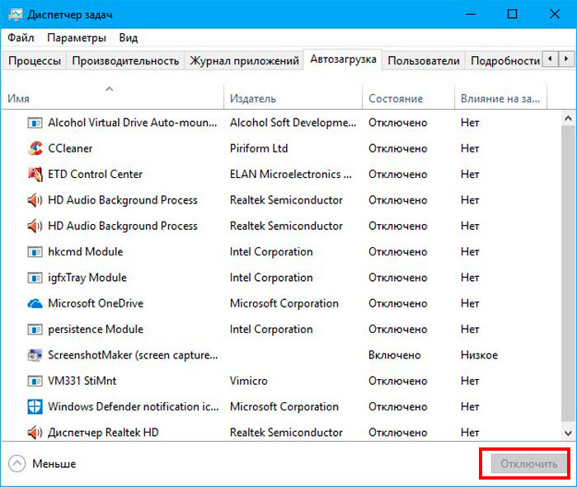577x487 pixels.
Task: Select the Microsoft OneDrive entry
Action: 96,303
